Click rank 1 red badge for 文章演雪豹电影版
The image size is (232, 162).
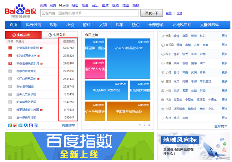click(x=10, y=48)
